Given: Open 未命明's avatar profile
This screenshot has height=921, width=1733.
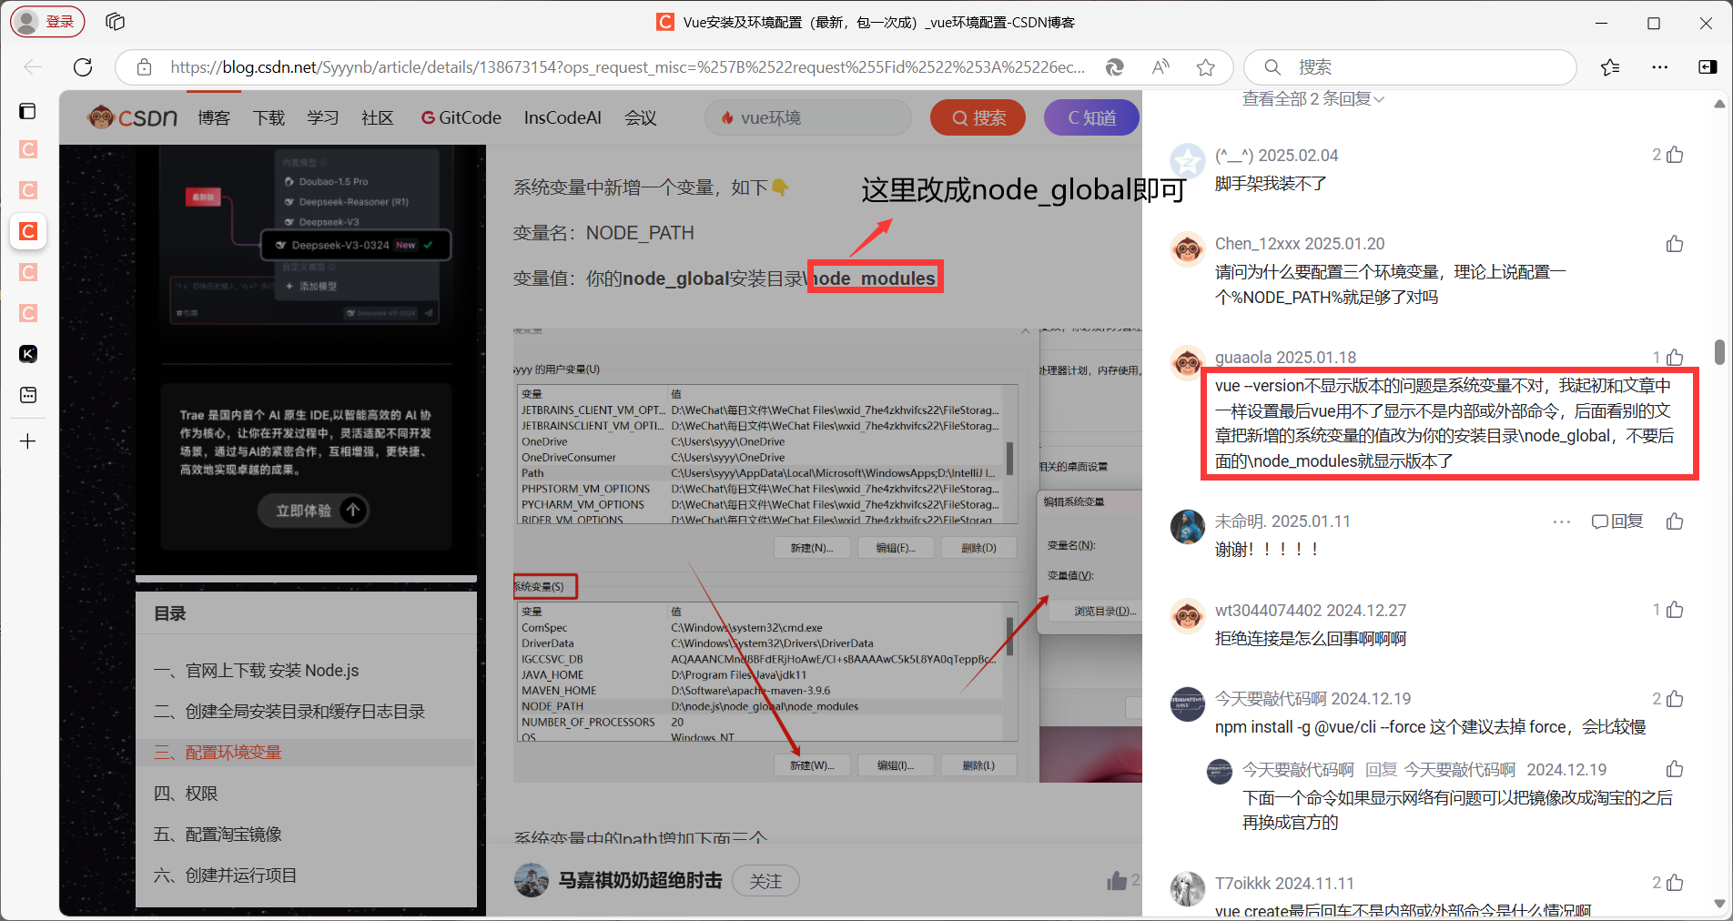Looking at the screenshot, I should coord(1187,526).
